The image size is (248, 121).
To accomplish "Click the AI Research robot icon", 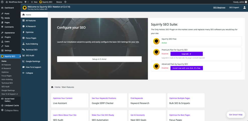I will click(23, 26).
